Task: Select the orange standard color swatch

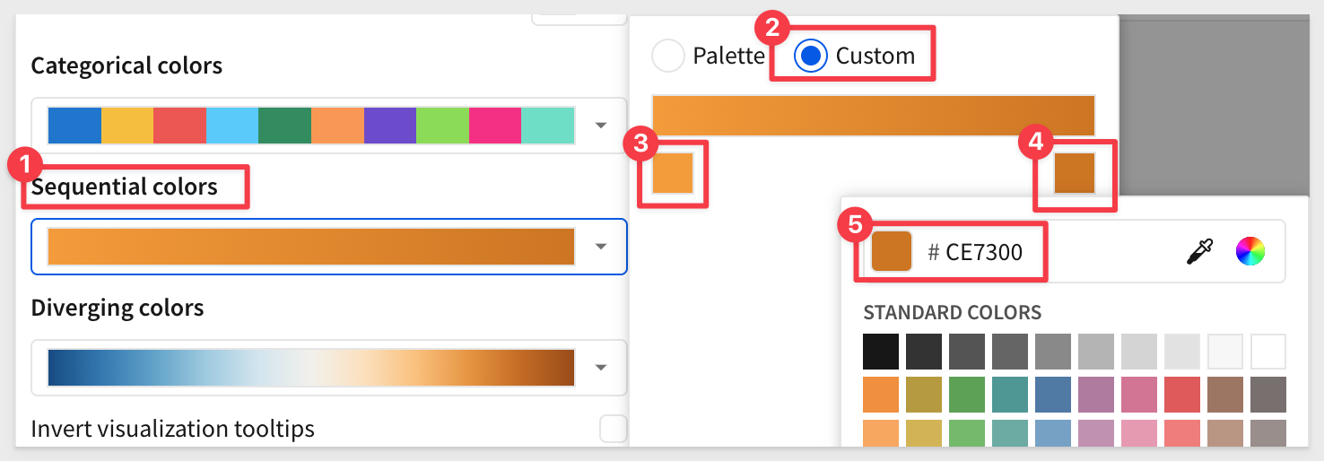Action: 881,395
